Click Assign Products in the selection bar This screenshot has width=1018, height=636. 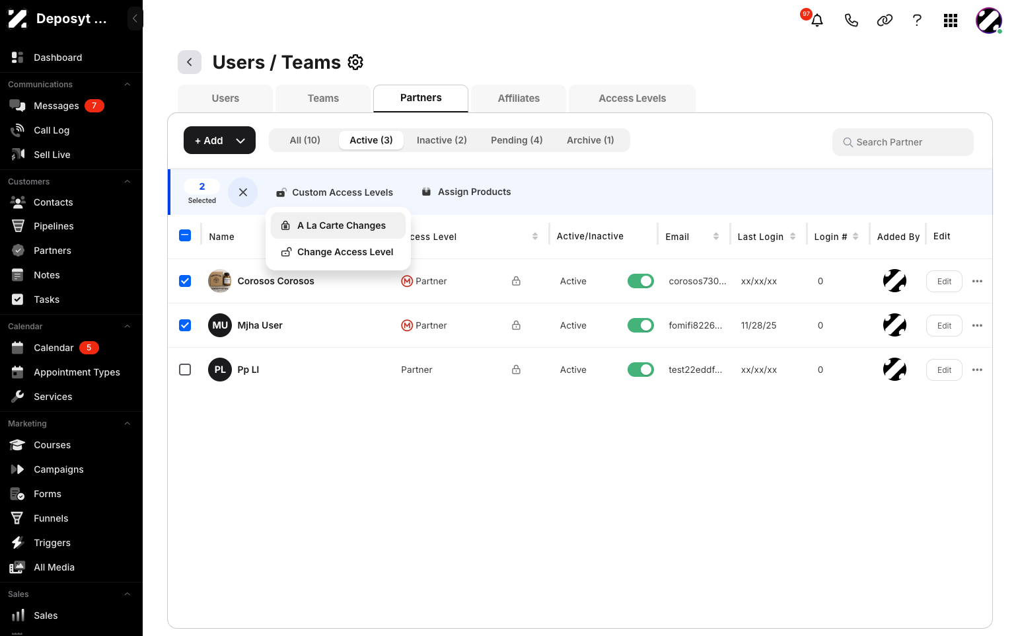point(466,192)
